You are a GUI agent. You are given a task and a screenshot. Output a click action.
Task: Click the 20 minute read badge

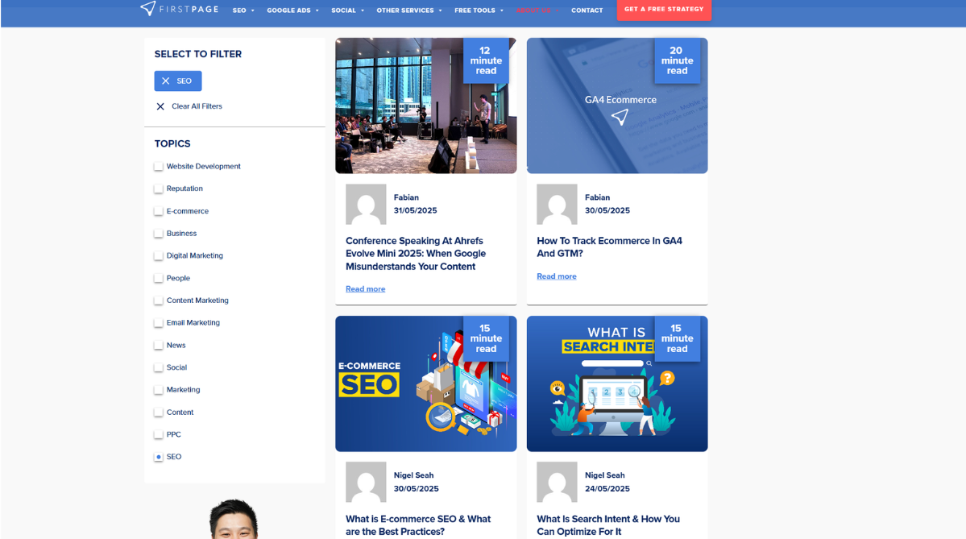(677, 60)
